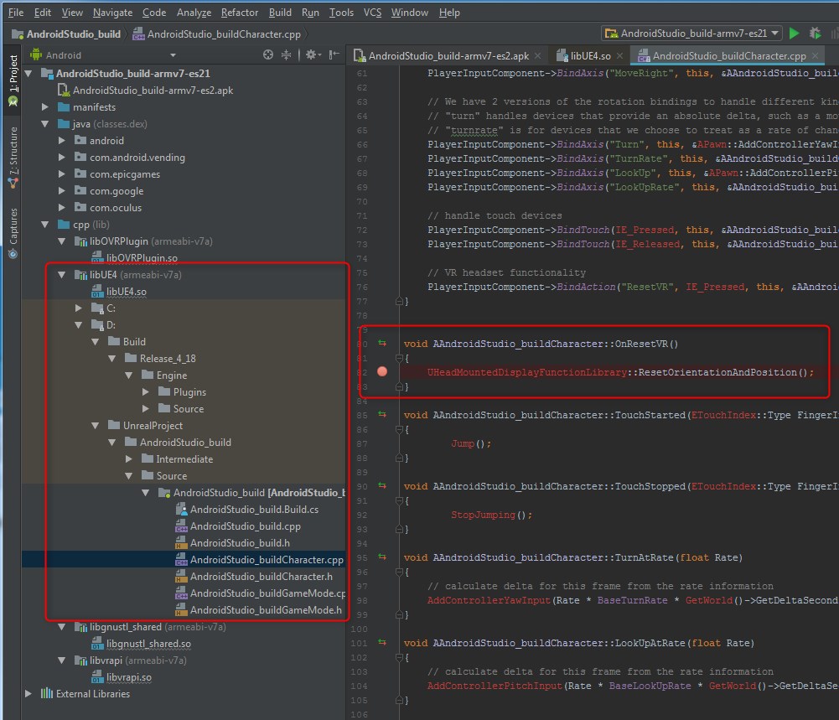Screen dimensions: 839x720
Task: Open the Refactor menu
Action: 239,13
